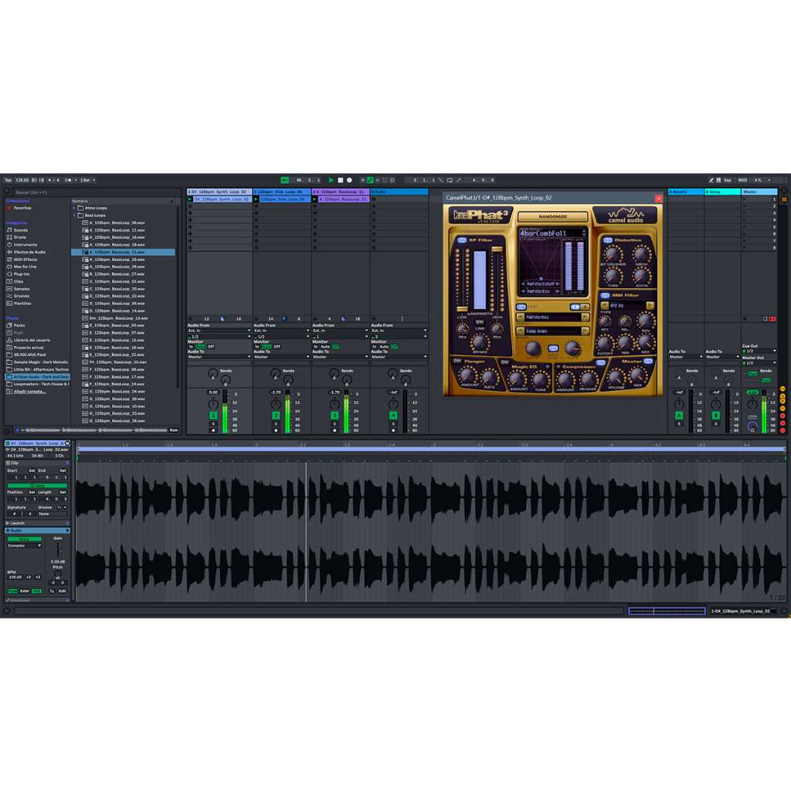The height and width of the screenshot is (791, 791).
Task: Open the Cue Out 1/2 dropdown
Action: (x=759, y=351)
